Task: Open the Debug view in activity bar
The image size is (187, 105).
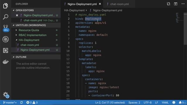Action: point(6,39)
